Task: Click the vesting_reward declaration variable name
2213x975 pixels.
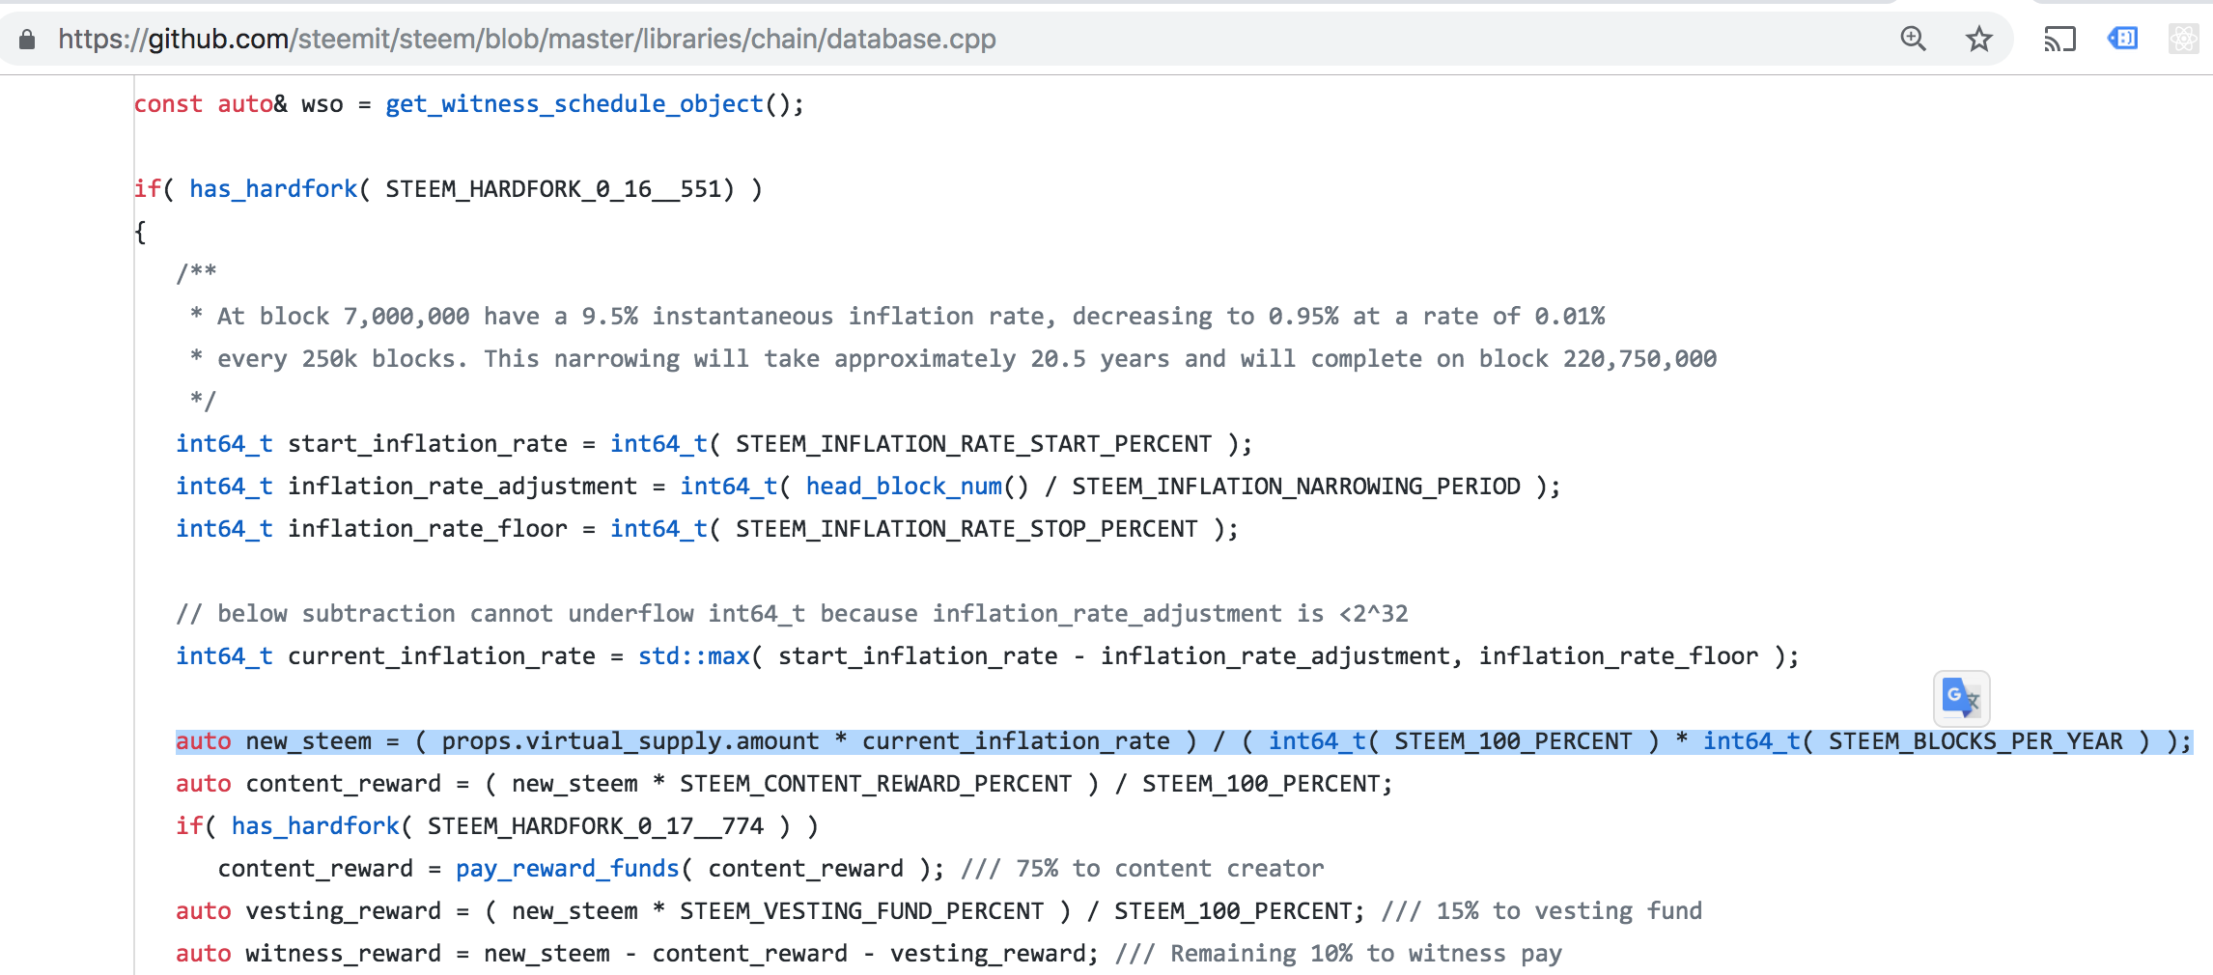Action: (x=343, y=911)
